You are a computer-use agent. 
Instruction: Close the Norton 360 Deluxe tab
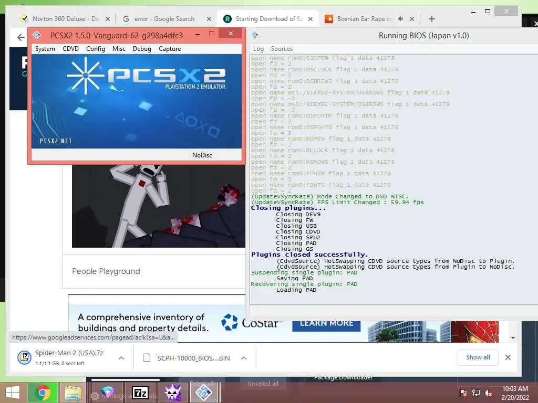[107, 19]
